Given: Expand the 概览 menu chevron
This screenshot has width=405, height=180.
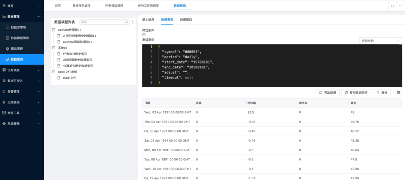Looking at the screenshot, I should [39, 6].
